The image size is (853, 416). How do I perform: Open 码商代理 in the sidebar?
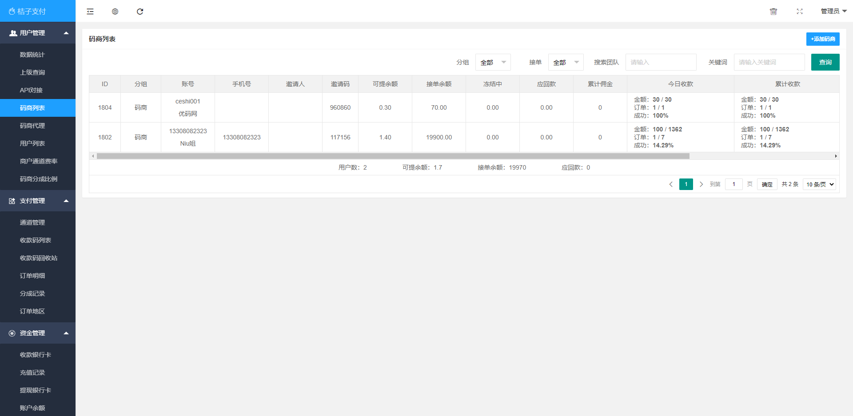pyautogui.click(x=32, y=126)
